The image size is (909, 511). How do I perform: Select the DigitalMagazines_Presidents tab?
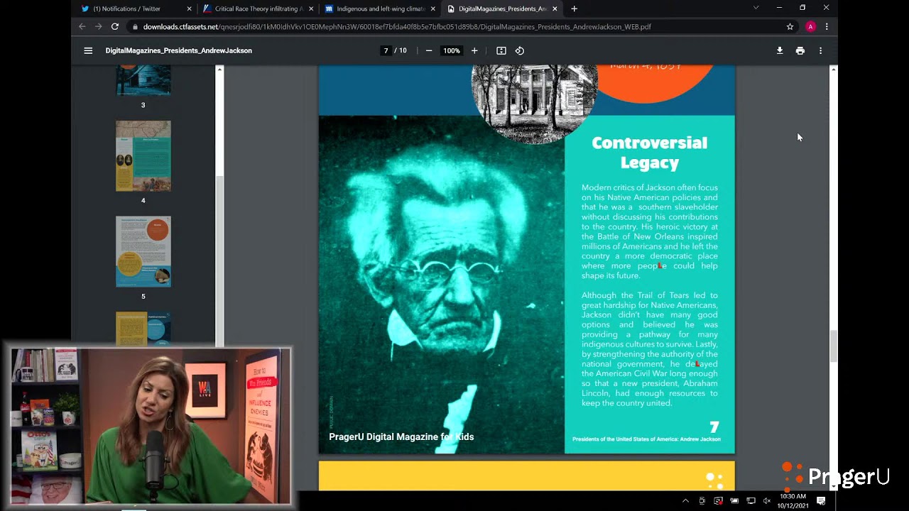pyautogui.click(x=502, y=9)
